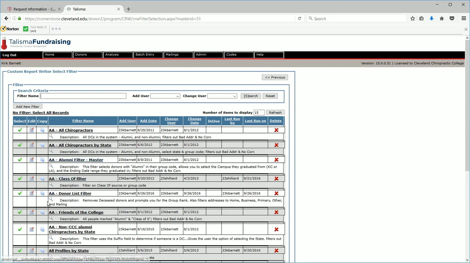The height and width of the screenshot is (263, 470).
Task: Select the AA - All Chiropractors by State row
Action: pos(19,145)
